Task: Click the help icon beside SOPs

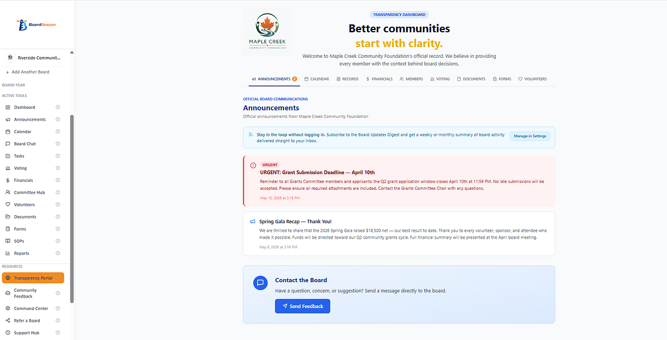Action: (58, 241)
